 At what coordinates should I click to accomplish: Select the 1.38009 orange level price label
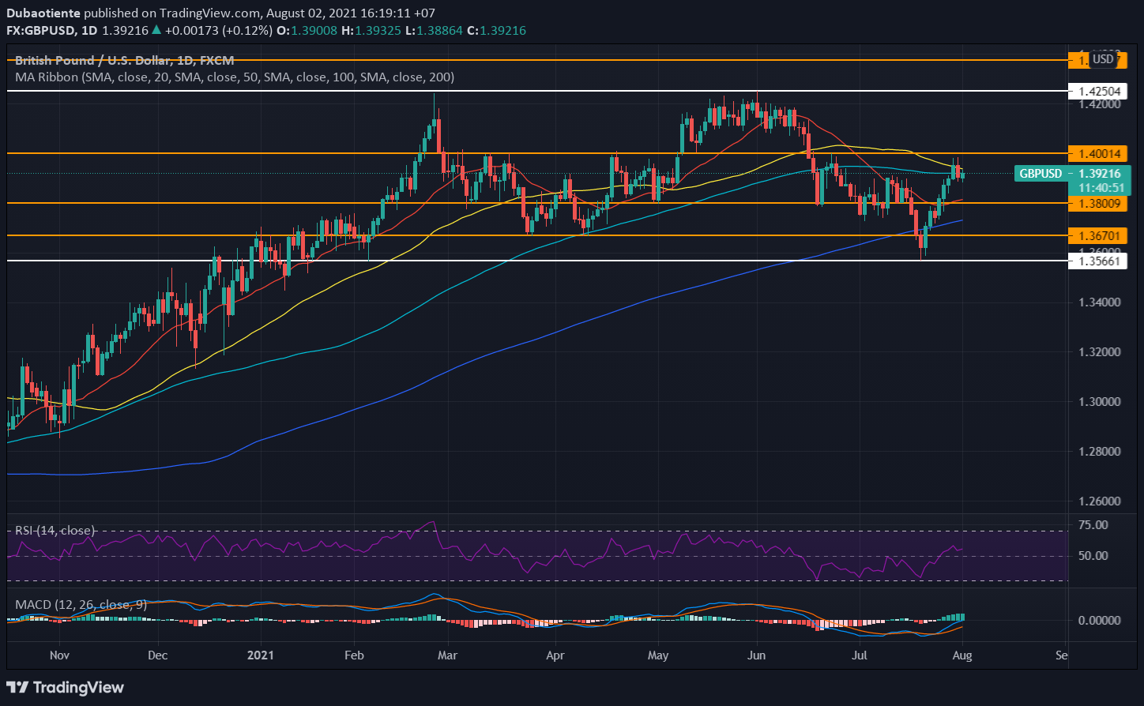(x=1100, y=203)
